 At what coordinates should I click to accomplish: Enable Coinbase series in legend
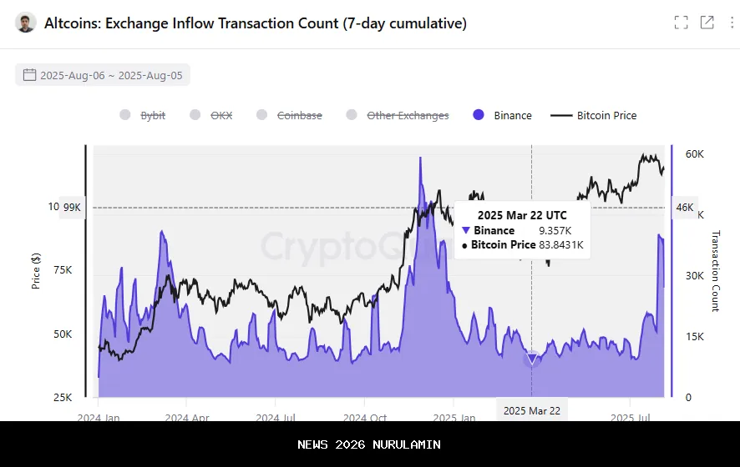pos(299,116)
